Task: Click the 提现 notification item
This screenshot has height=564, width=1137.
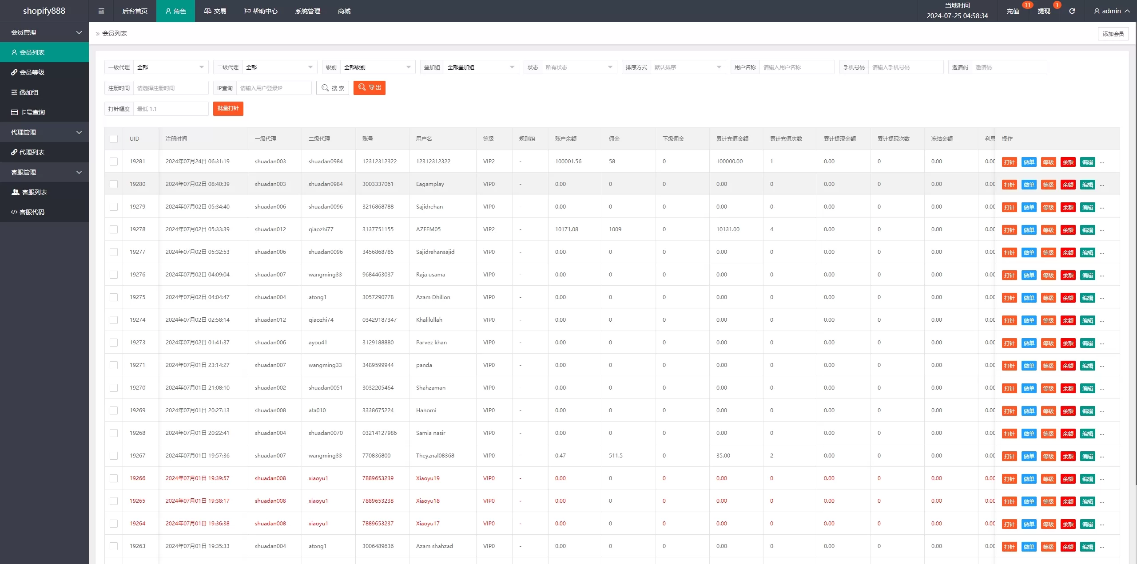Action: pyautogui.click(x=1044, y=11)
